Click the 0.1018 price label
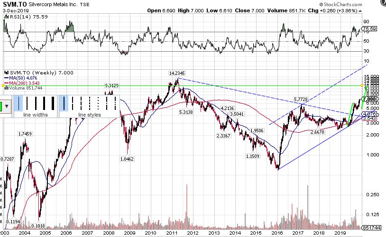This screenshot has height=237, width=386. [38, 226]
